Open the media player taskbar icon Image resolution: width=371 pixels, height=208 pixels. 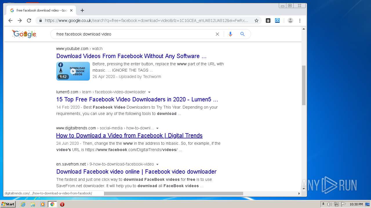click(x=43, y=204)
